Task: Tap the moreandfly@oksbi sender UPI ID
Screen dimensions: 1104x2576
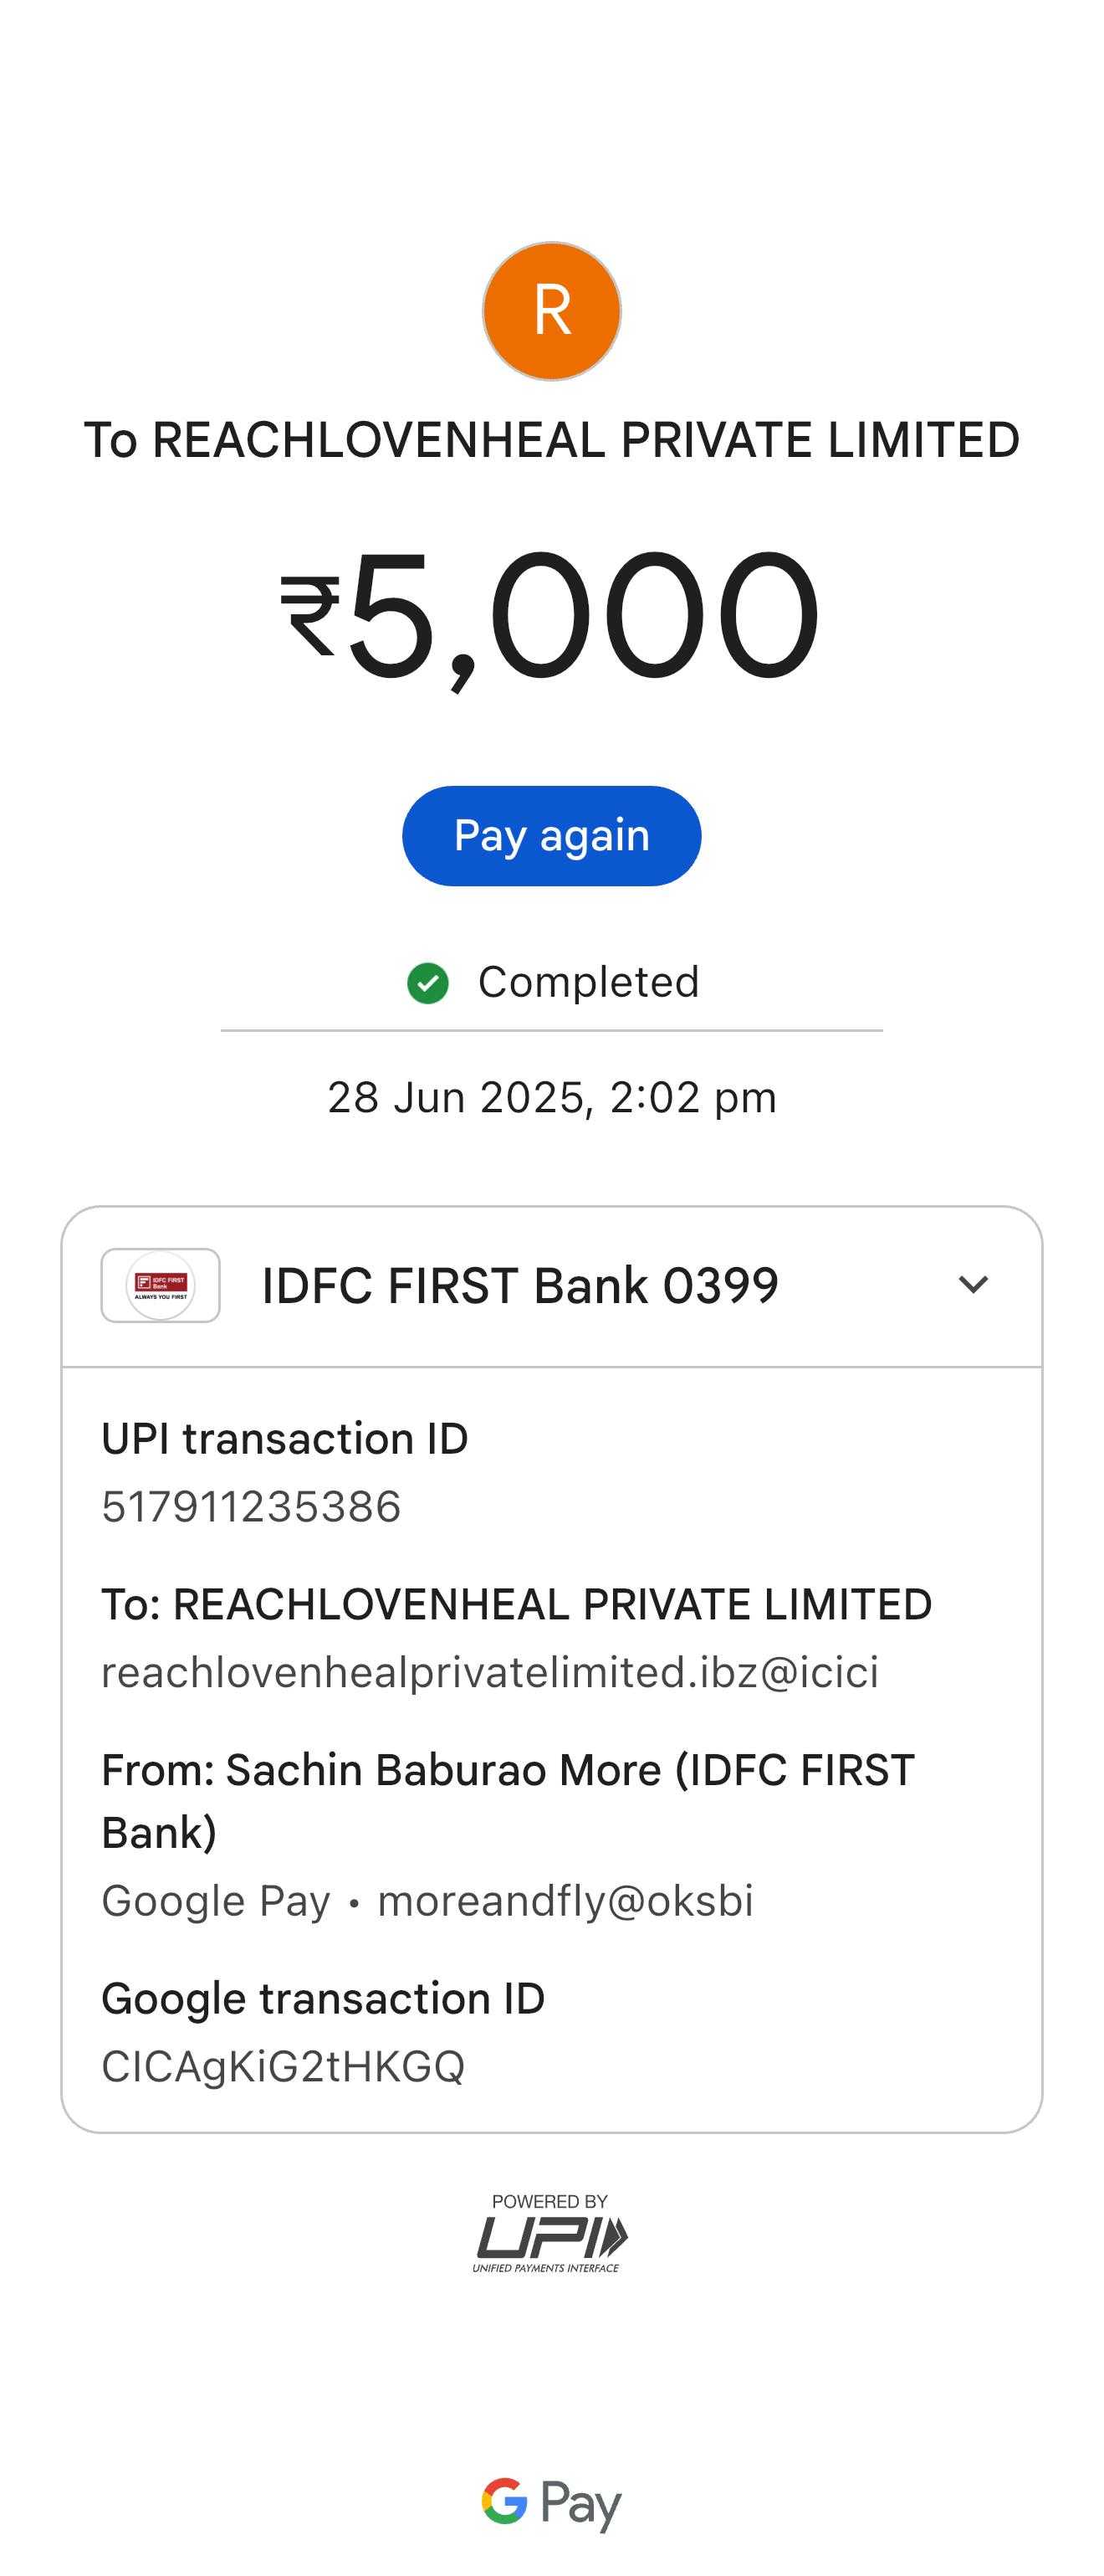Action: pos(565,1900)
